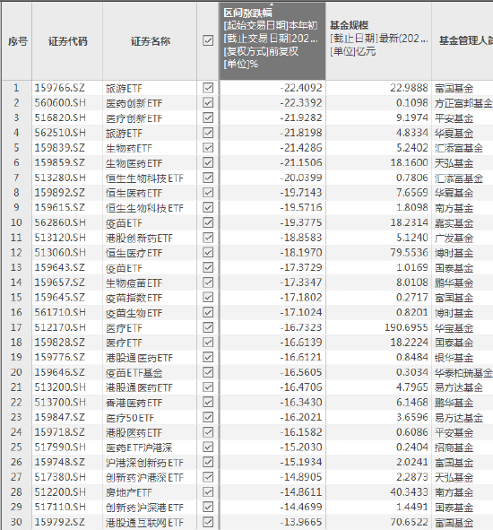Click fund size value 0.1098
This screenshot has width=493, height=530.
coord(412,103)
